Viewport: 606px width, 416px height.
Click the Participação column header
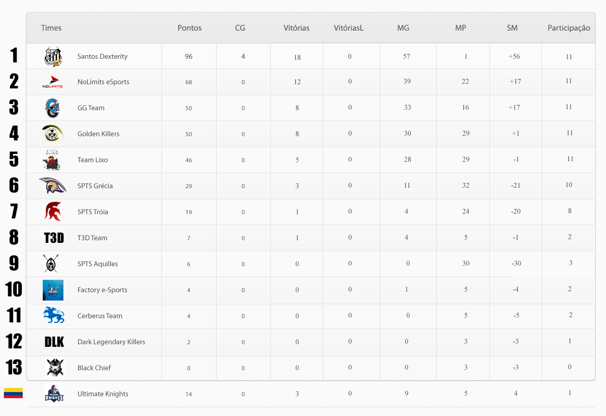[x=569, y=28]
